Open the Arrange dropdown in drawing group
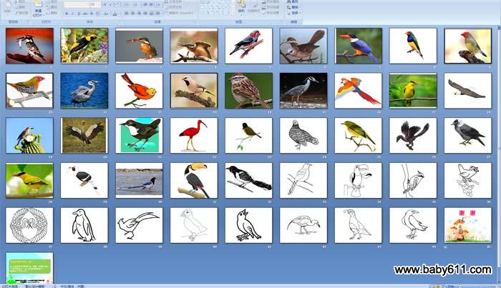Screen dimensions: 501x288 coord(241,8)
